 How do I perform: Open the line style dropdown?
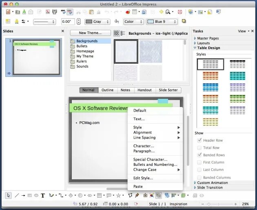tap(44, 22)
